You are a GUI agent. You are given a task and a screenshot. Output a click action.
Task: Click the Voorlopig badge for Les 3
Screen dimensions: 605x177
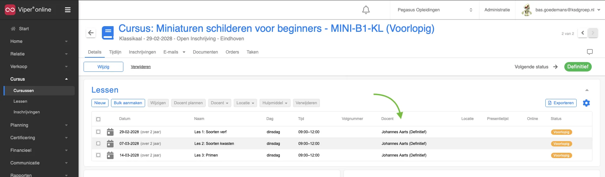point(561,156)
